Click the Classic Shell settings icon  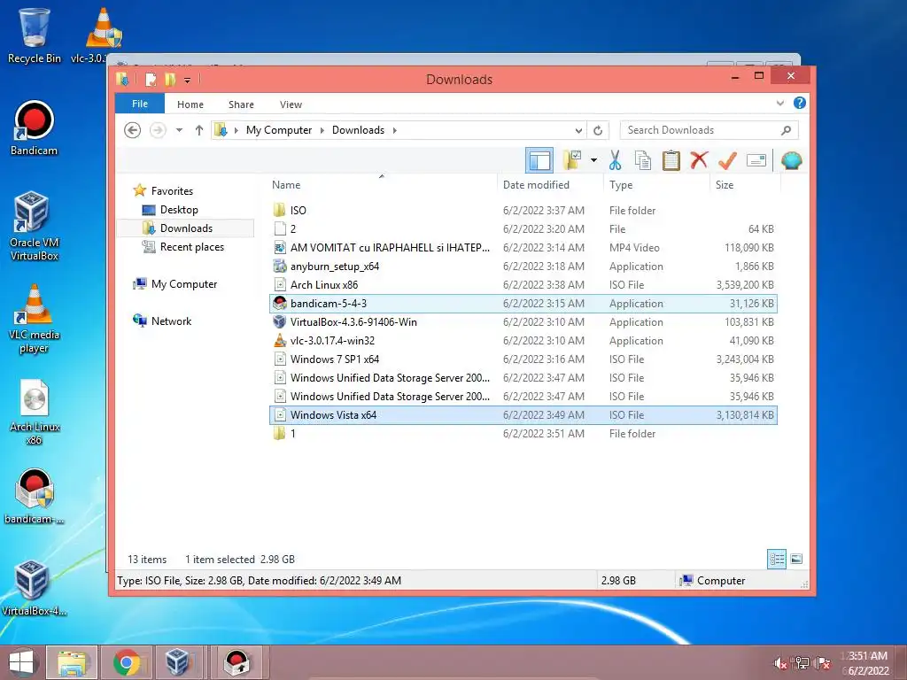[791, 160]
